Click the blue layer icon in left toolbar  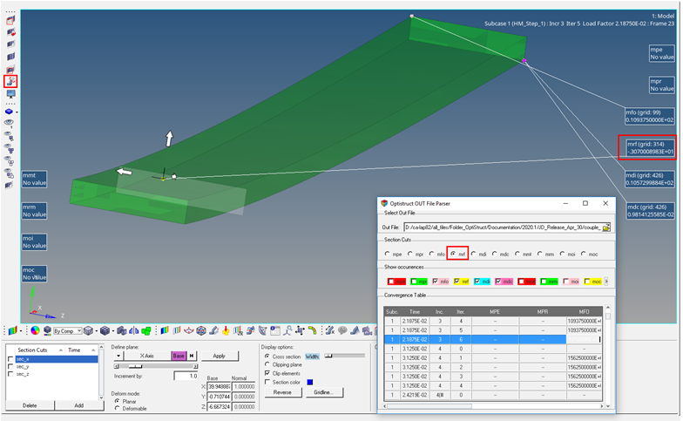pyautogui.click(x=10, y=112)
